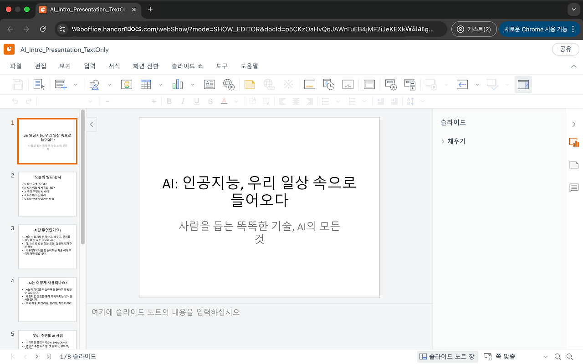Open the 도움말 menu
583x364 pixels.
(250, 66)
